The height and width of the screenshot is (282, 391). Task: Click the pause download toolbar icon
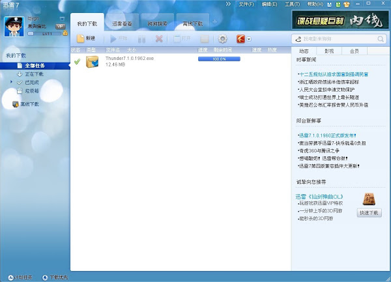[x=141, y=38]
